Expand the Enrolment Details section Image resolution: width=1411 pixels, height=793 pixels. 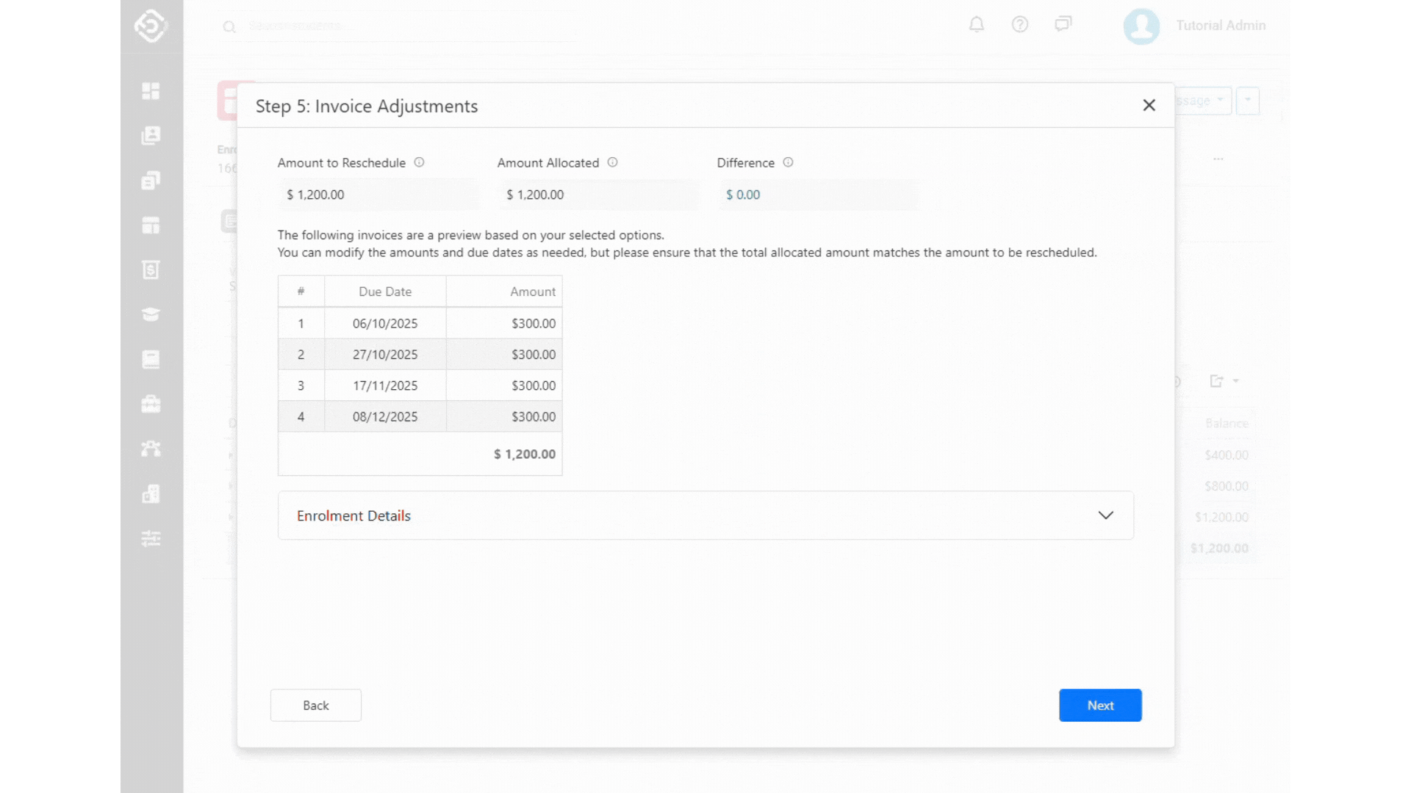coord(353,515)
